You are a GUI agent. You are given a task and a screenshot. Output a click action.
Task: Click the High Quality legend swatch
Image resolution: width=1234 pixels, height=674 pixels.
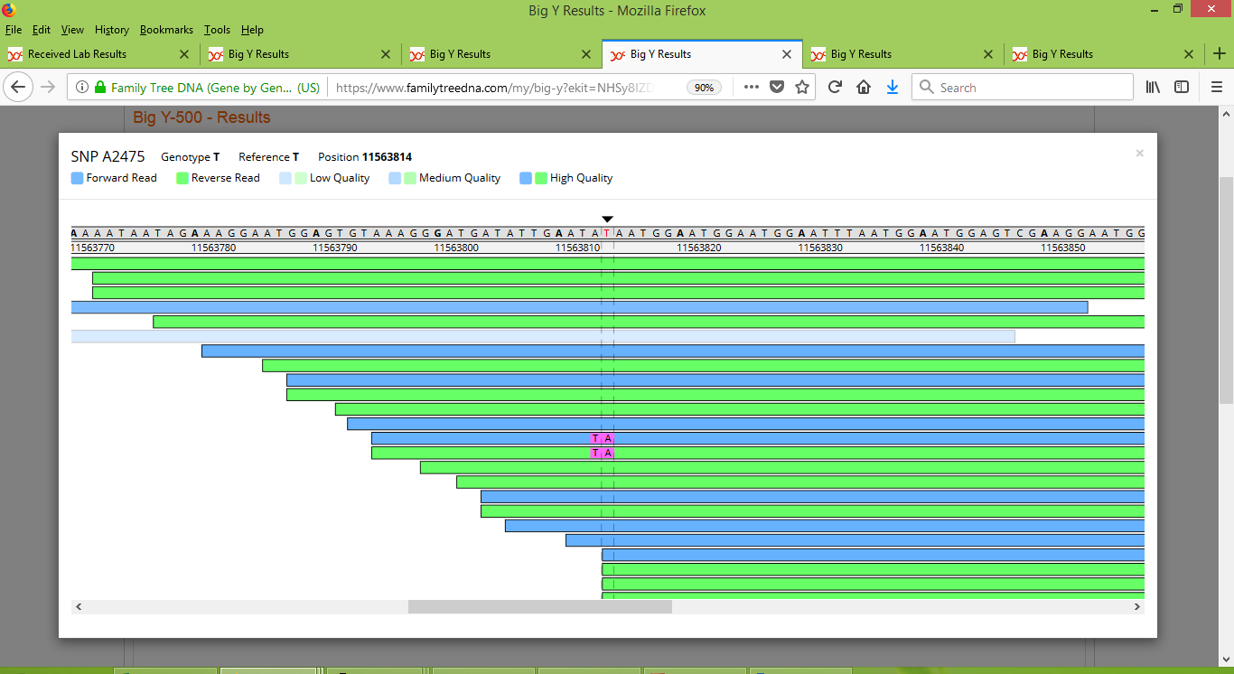(x=533, y=178)
